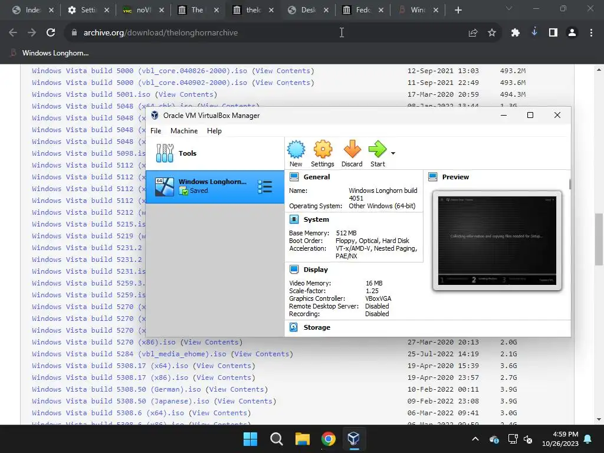This screenshot has width=604, height=453.
Task: Open the notification bell icon
Action: point(588,439)
